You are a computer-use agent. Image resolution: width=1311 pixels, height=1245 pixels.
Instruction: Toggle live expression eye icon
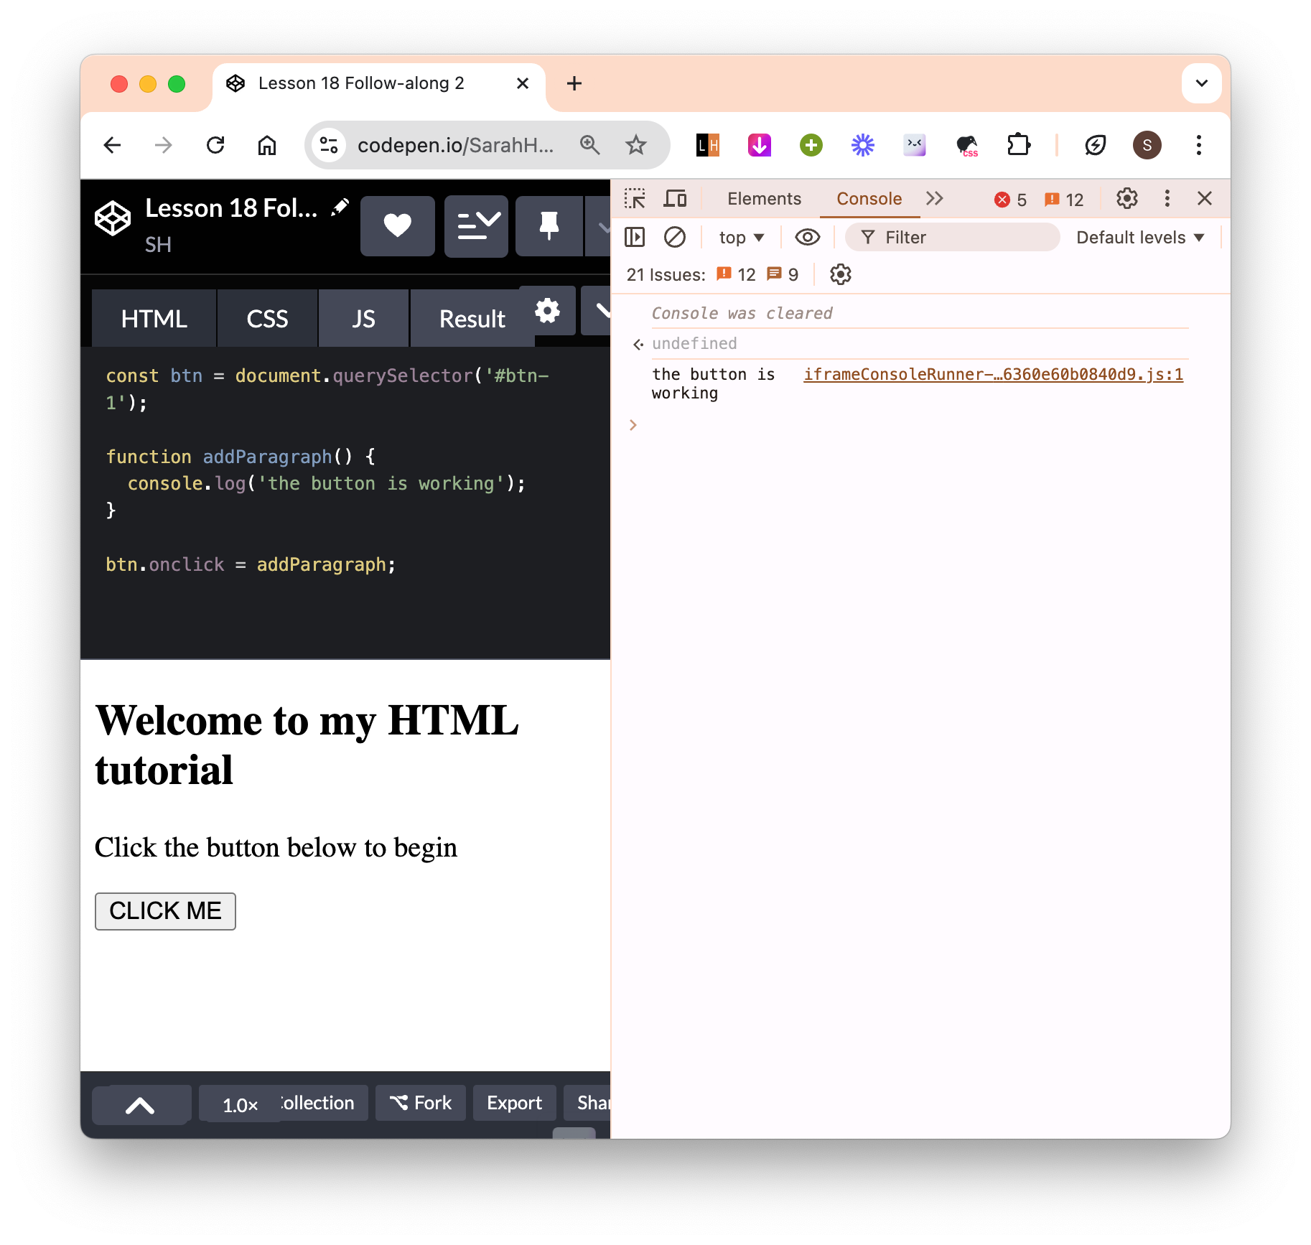click(808, 237)
